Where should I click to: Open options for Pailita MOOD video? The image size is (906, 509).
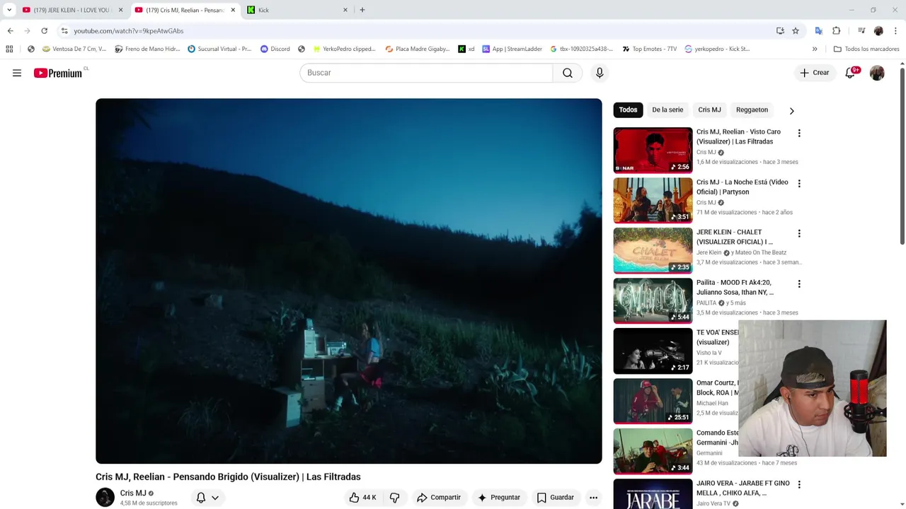click(x=799, y=283)
